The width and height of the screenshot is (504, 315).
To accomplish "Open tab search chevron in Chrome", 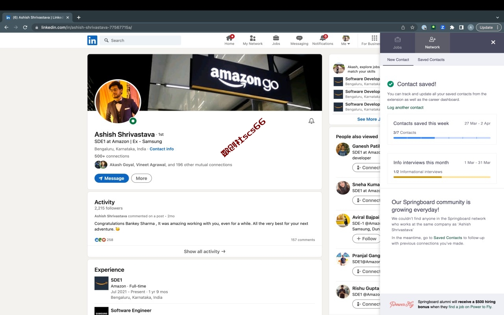I will click(x=498, y=17).
